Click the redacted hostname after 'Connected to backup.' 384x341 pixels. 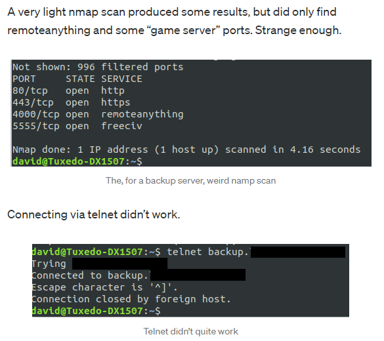[198, 275]
